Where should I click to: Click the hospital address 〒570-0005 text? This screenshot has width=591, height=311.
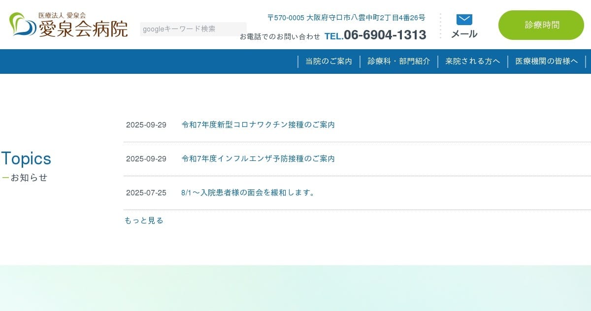pos(346,18)
